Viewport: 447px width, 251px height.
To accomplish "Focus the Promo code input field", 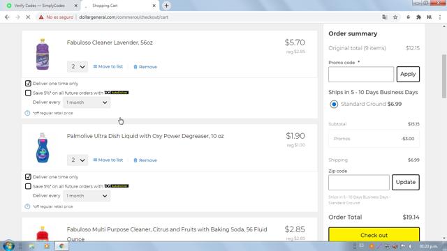I will (x=361, y=75).
